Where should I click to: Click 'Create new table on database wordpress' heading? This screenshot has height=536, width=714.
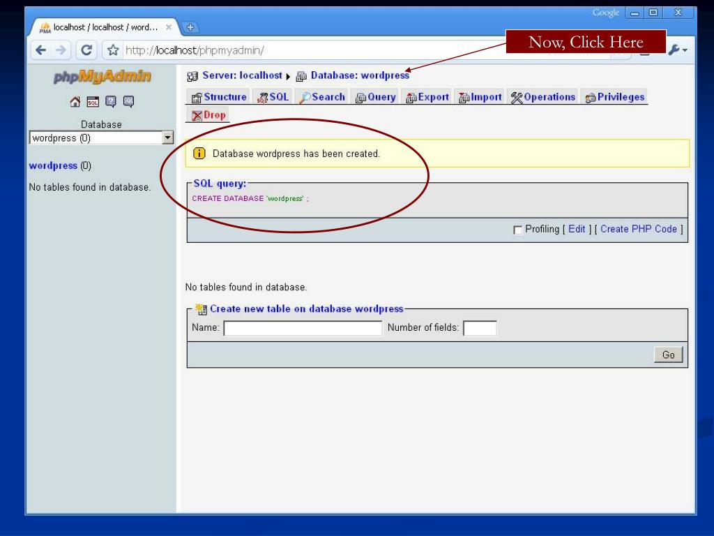pyautogui.click(x=307, y=308)
